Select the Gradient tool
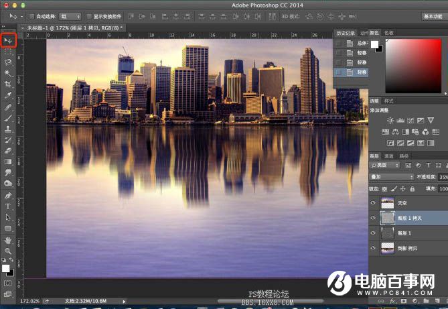Screen dimensions: 448x309 (8, 162)
